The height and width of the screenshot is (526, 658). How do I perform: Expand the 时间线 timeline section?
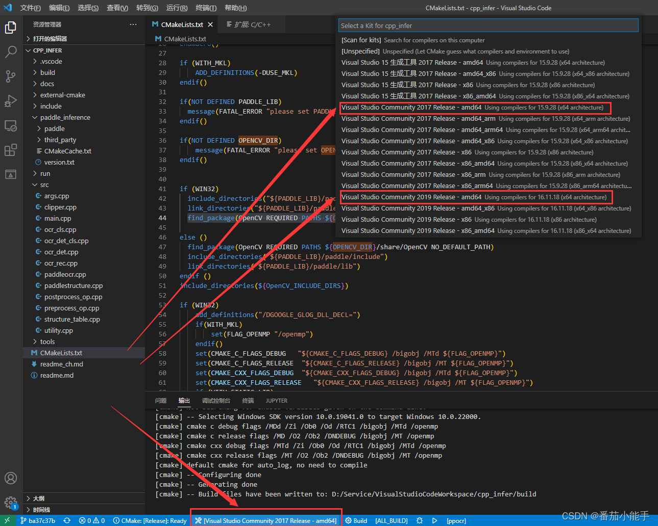84,510
